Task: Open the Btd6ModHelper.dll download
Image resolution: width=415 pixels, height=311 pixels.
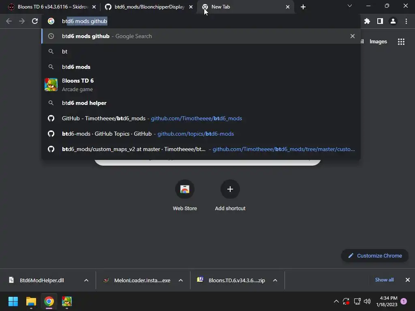Action: click(x=42, y=280)
